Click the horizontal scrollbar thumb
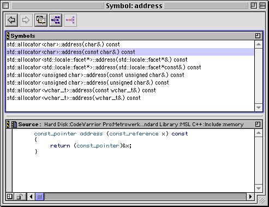The height and width of the screenshot is (207, 269). click(x=39, y=197)
